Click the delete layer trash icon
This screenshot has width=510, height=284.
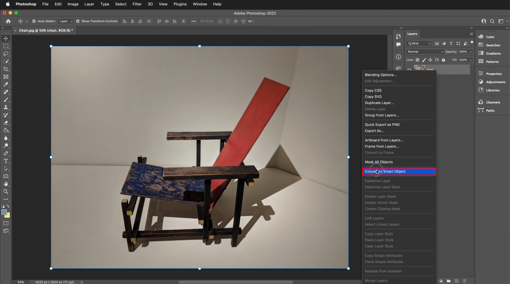click(465, 281)
